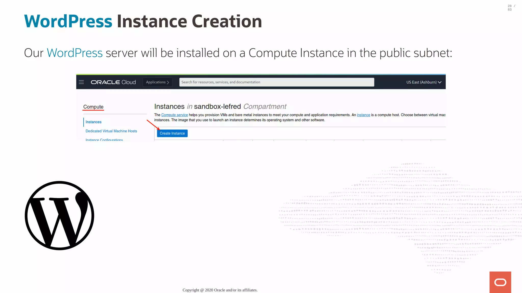Expand the US East (Ashburn) region selector
The width and height of the screenshot is (522, 293).
[x=421, y=82]
